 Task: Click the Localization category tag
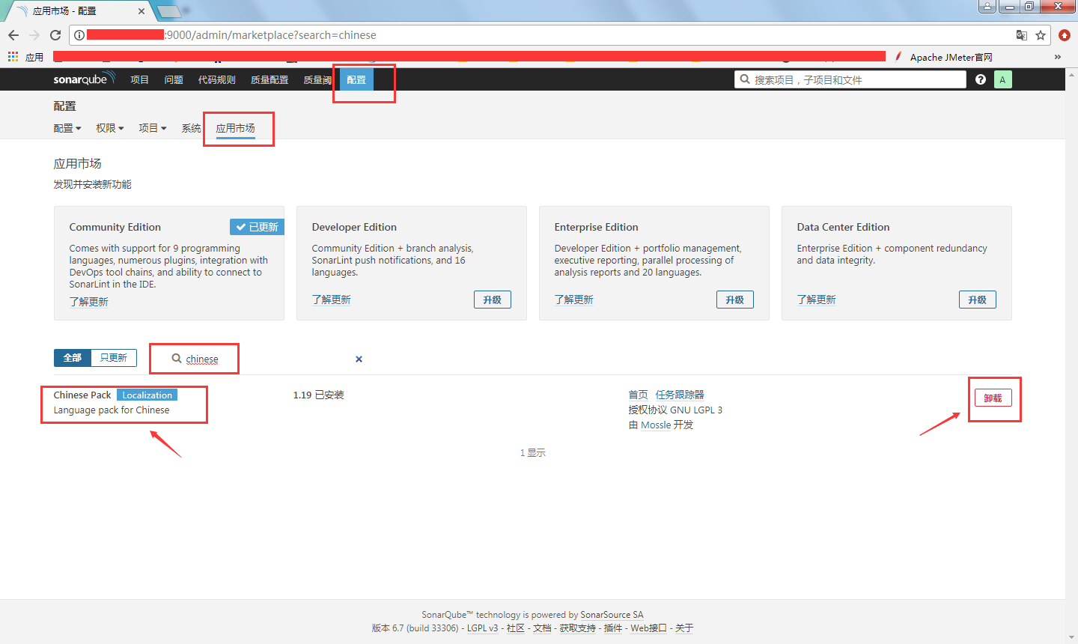(147, 395)
